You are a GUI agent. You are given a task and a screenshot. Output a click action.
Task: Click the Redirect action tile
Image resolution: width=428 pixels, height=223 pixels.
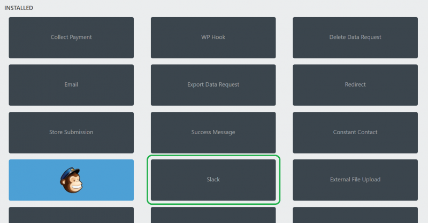point(355,85)
